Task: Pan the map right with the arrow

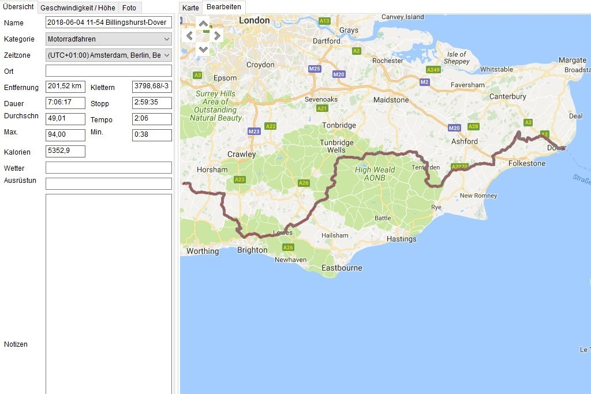Action: point(216,36)
